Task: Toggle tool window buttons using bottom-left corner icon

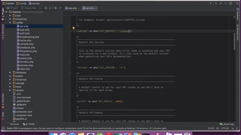Action: click(x=3, y=128)
